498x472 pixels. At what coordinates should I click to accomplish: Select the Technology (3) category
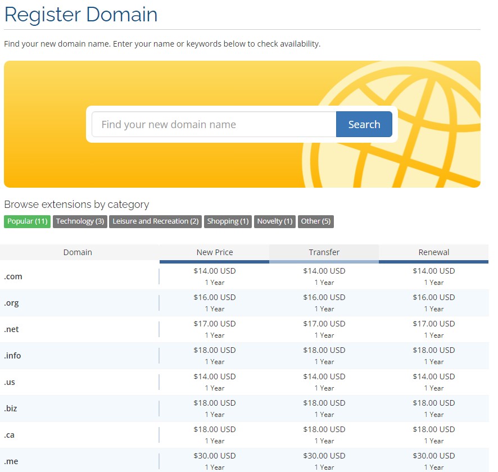click(80, 221)
